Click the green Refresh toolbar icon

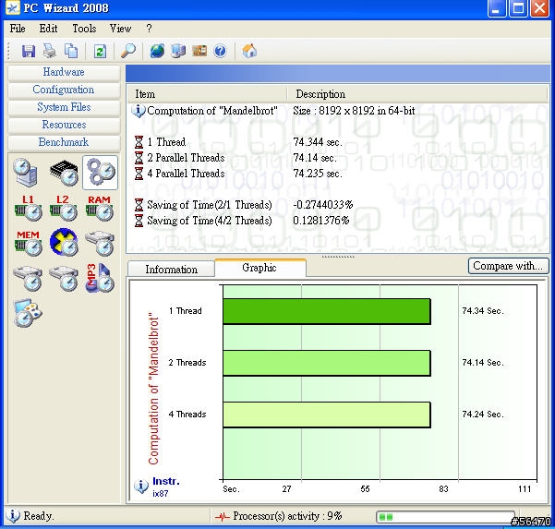point(100,52)
